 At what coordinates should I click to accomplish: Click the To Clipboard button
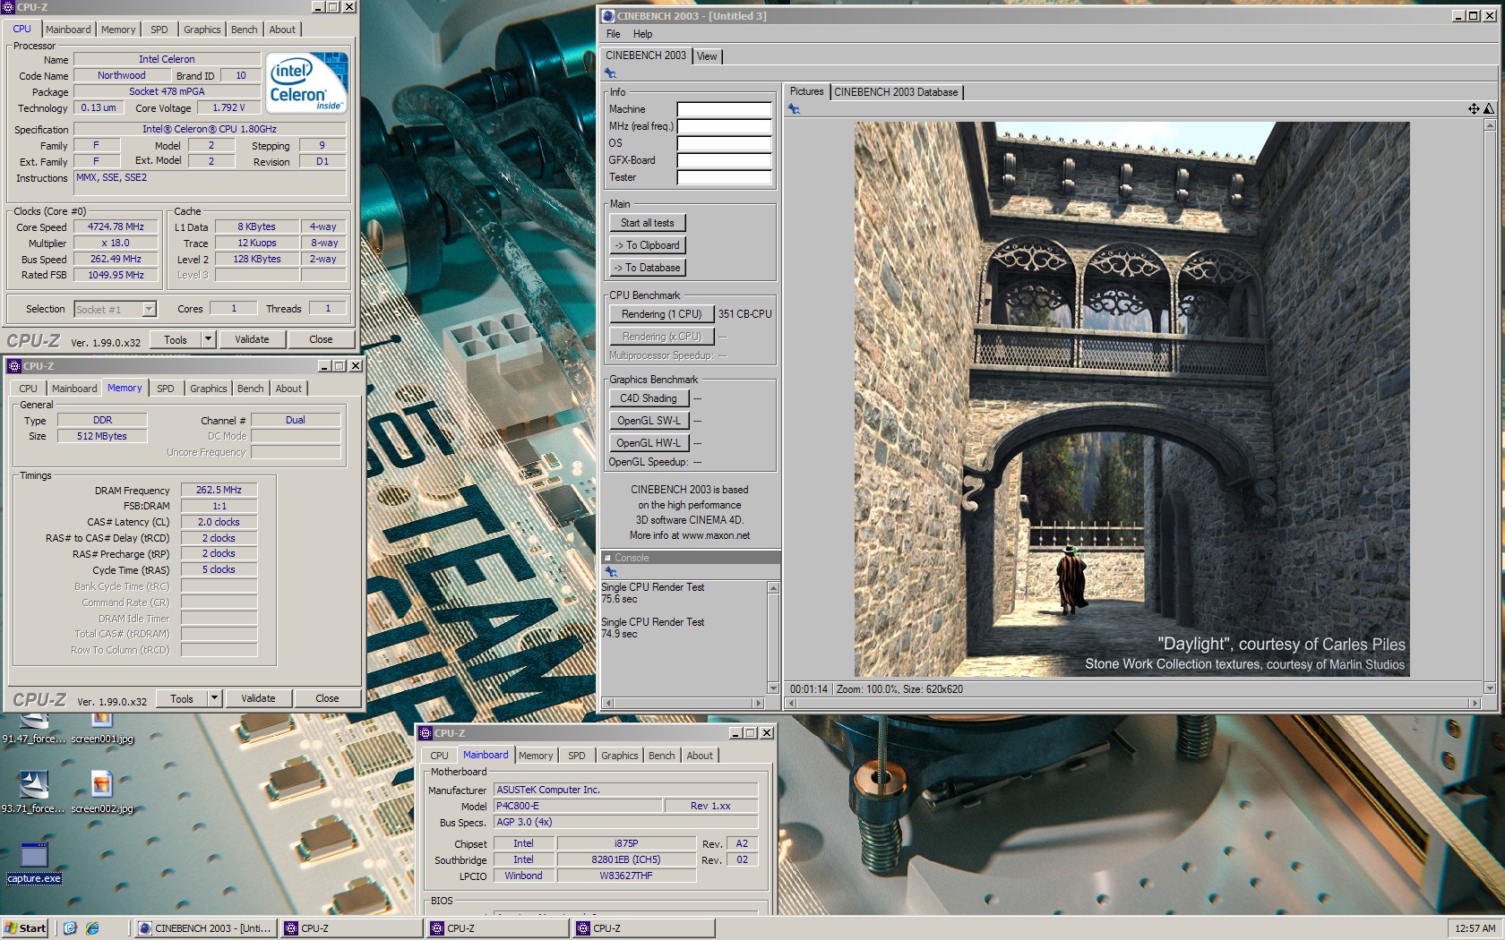[648, 245]
